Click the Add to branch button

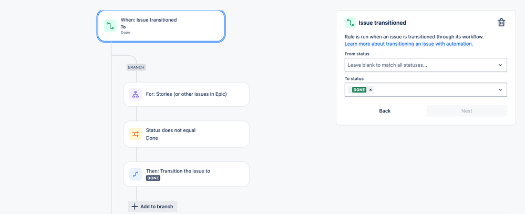(152, 207)
